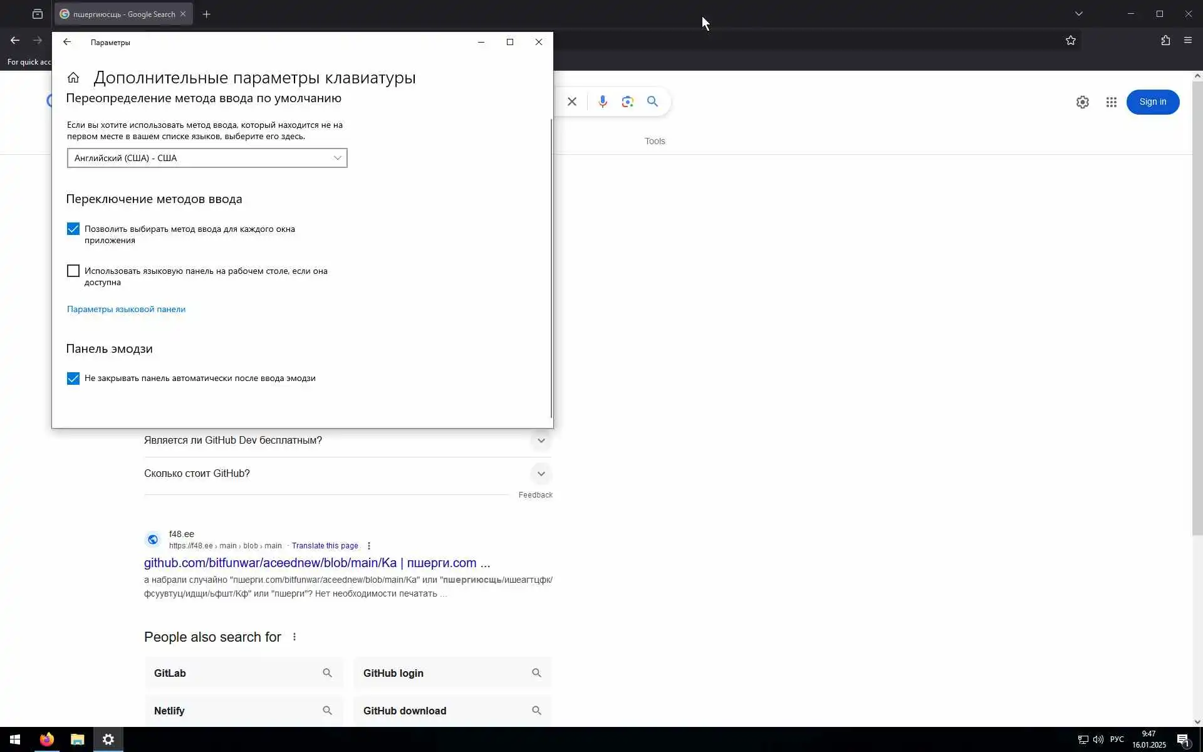Uncheck keep emoji panel open option
Image resolution: width=1203 pixels, height=752 pixels.
point(73,379)
